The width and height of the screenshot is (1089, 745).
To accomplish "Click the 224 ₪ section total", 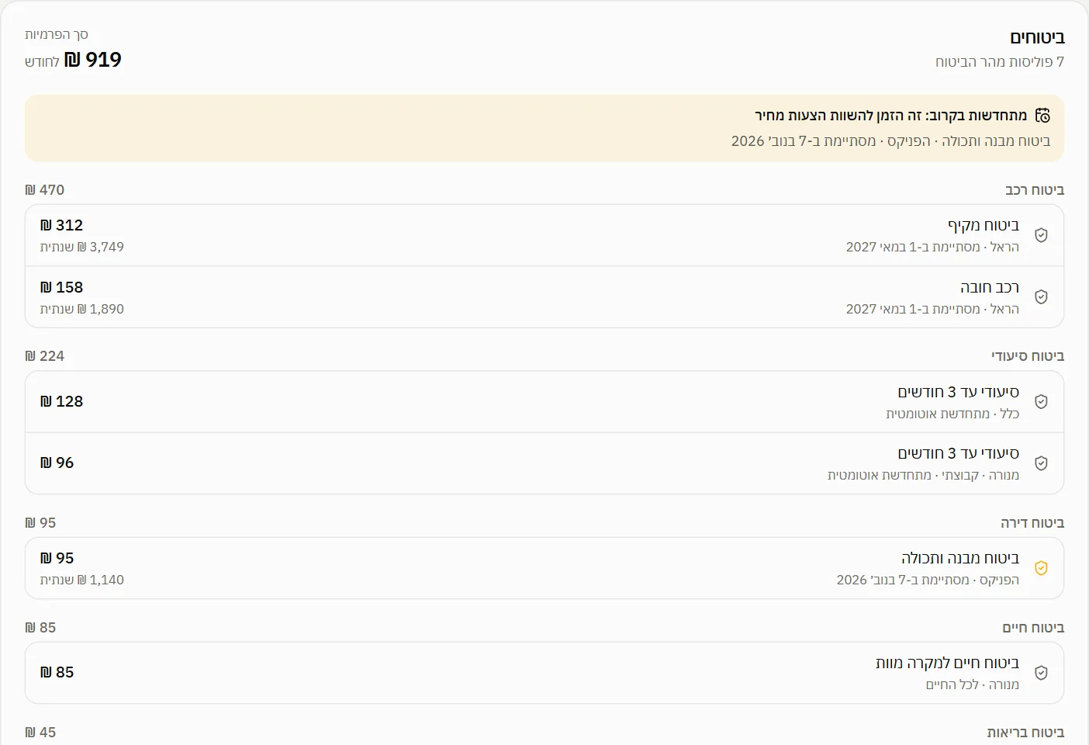I will point(45,356).
